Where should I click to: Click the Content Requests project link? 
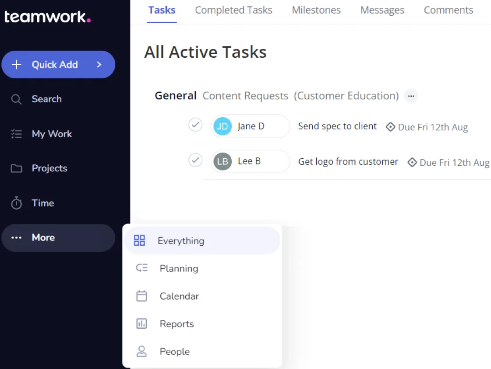(245, 96)
